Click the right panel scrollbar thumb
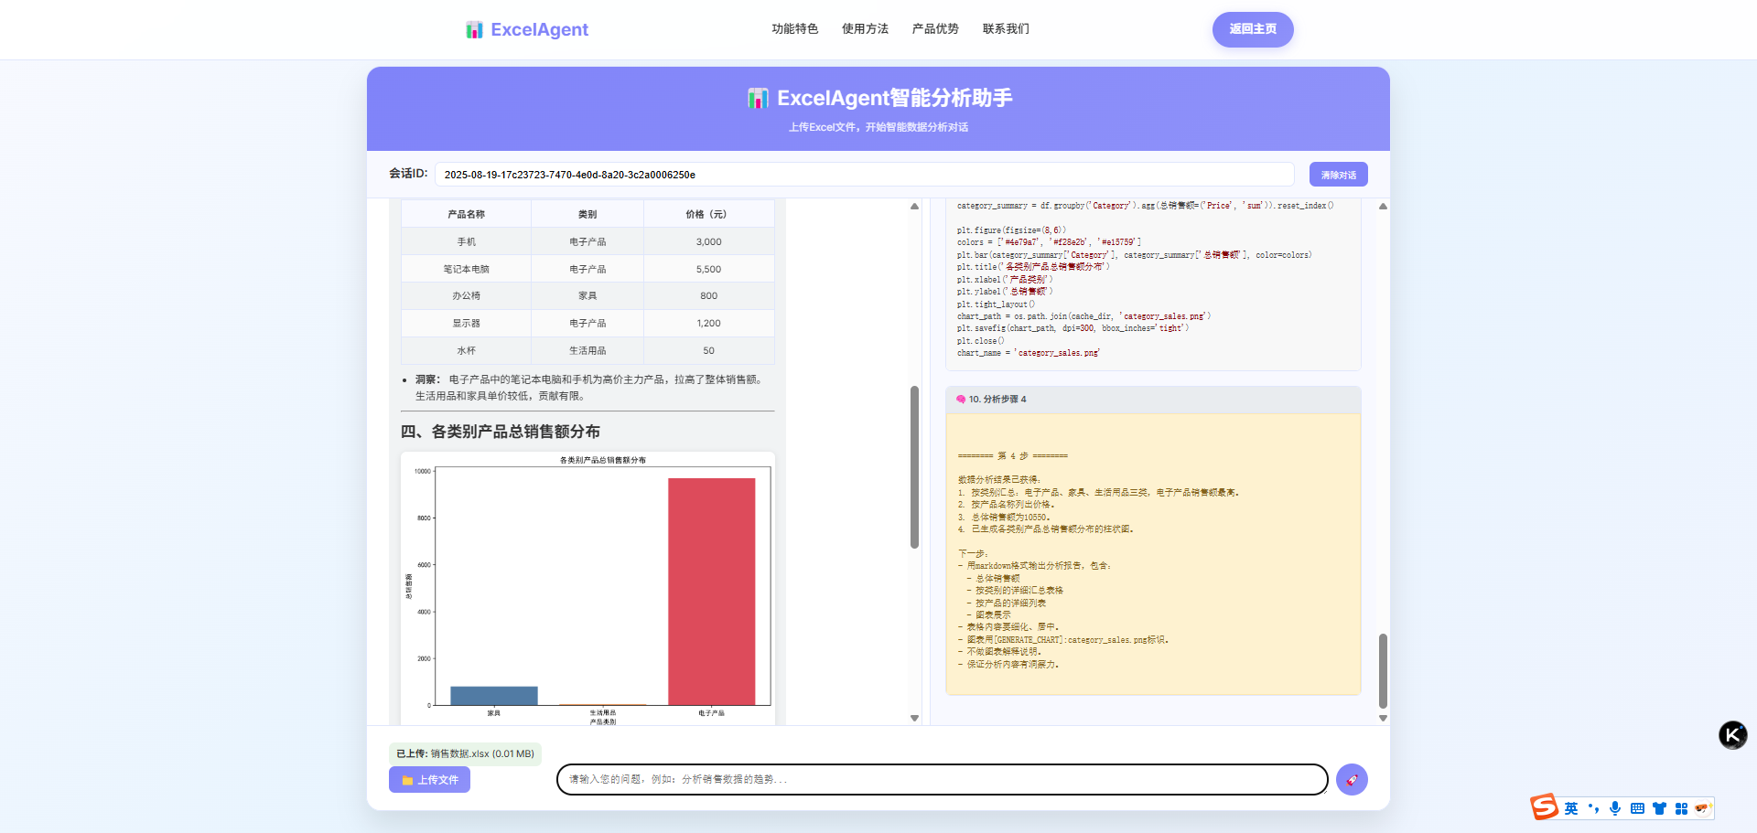This screenshot has height=833, width=1757. point(1383,671)
